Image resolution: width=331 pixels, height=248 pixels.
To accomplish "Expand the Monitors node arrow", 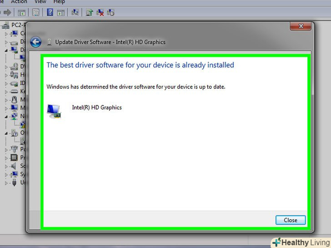I will 6,109.
